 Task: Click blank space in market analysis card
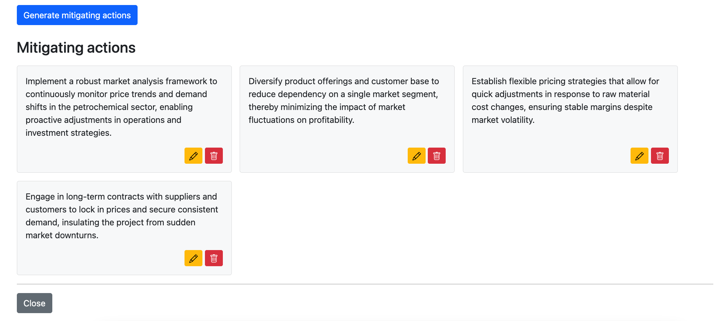click(x=100, y=156)
